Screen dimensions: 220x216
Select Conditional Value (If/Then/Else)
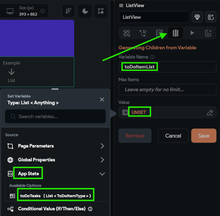pos(52,209)
